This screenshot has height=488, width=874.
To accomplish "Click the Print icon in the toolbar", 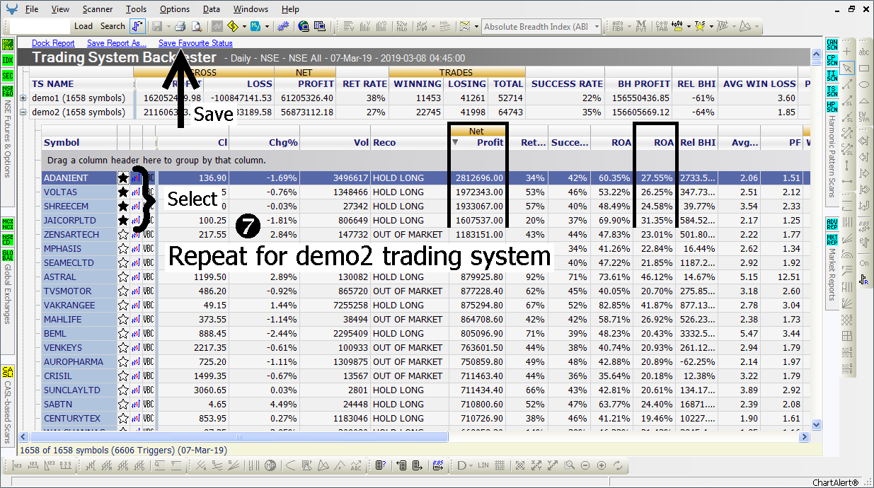I will point(180,26).
